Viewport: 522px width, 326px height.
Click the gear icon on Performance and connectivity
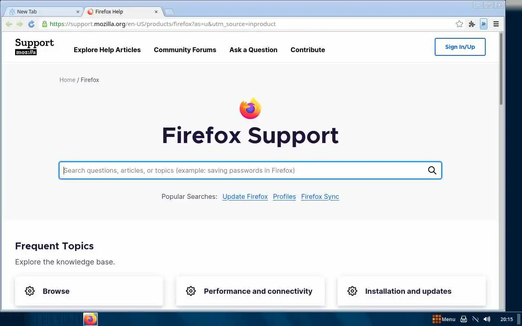click(191, 291)
